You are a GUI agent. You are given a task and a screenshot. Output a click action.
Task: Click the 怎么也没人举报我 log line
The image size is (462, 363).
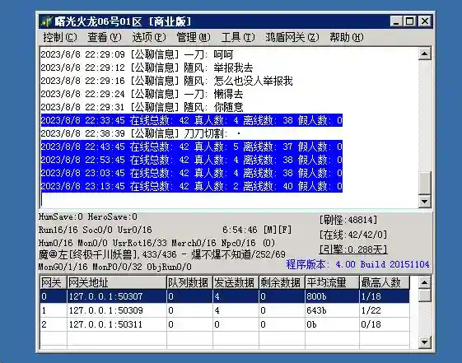(x=167, y=81)
